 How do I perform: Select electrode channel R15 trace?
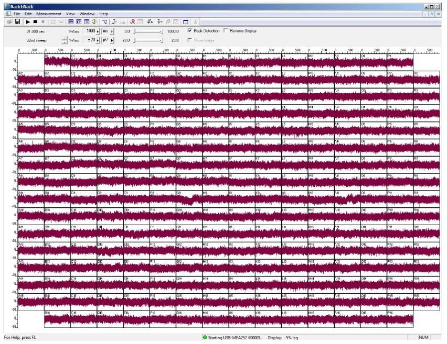coord(427,302)
